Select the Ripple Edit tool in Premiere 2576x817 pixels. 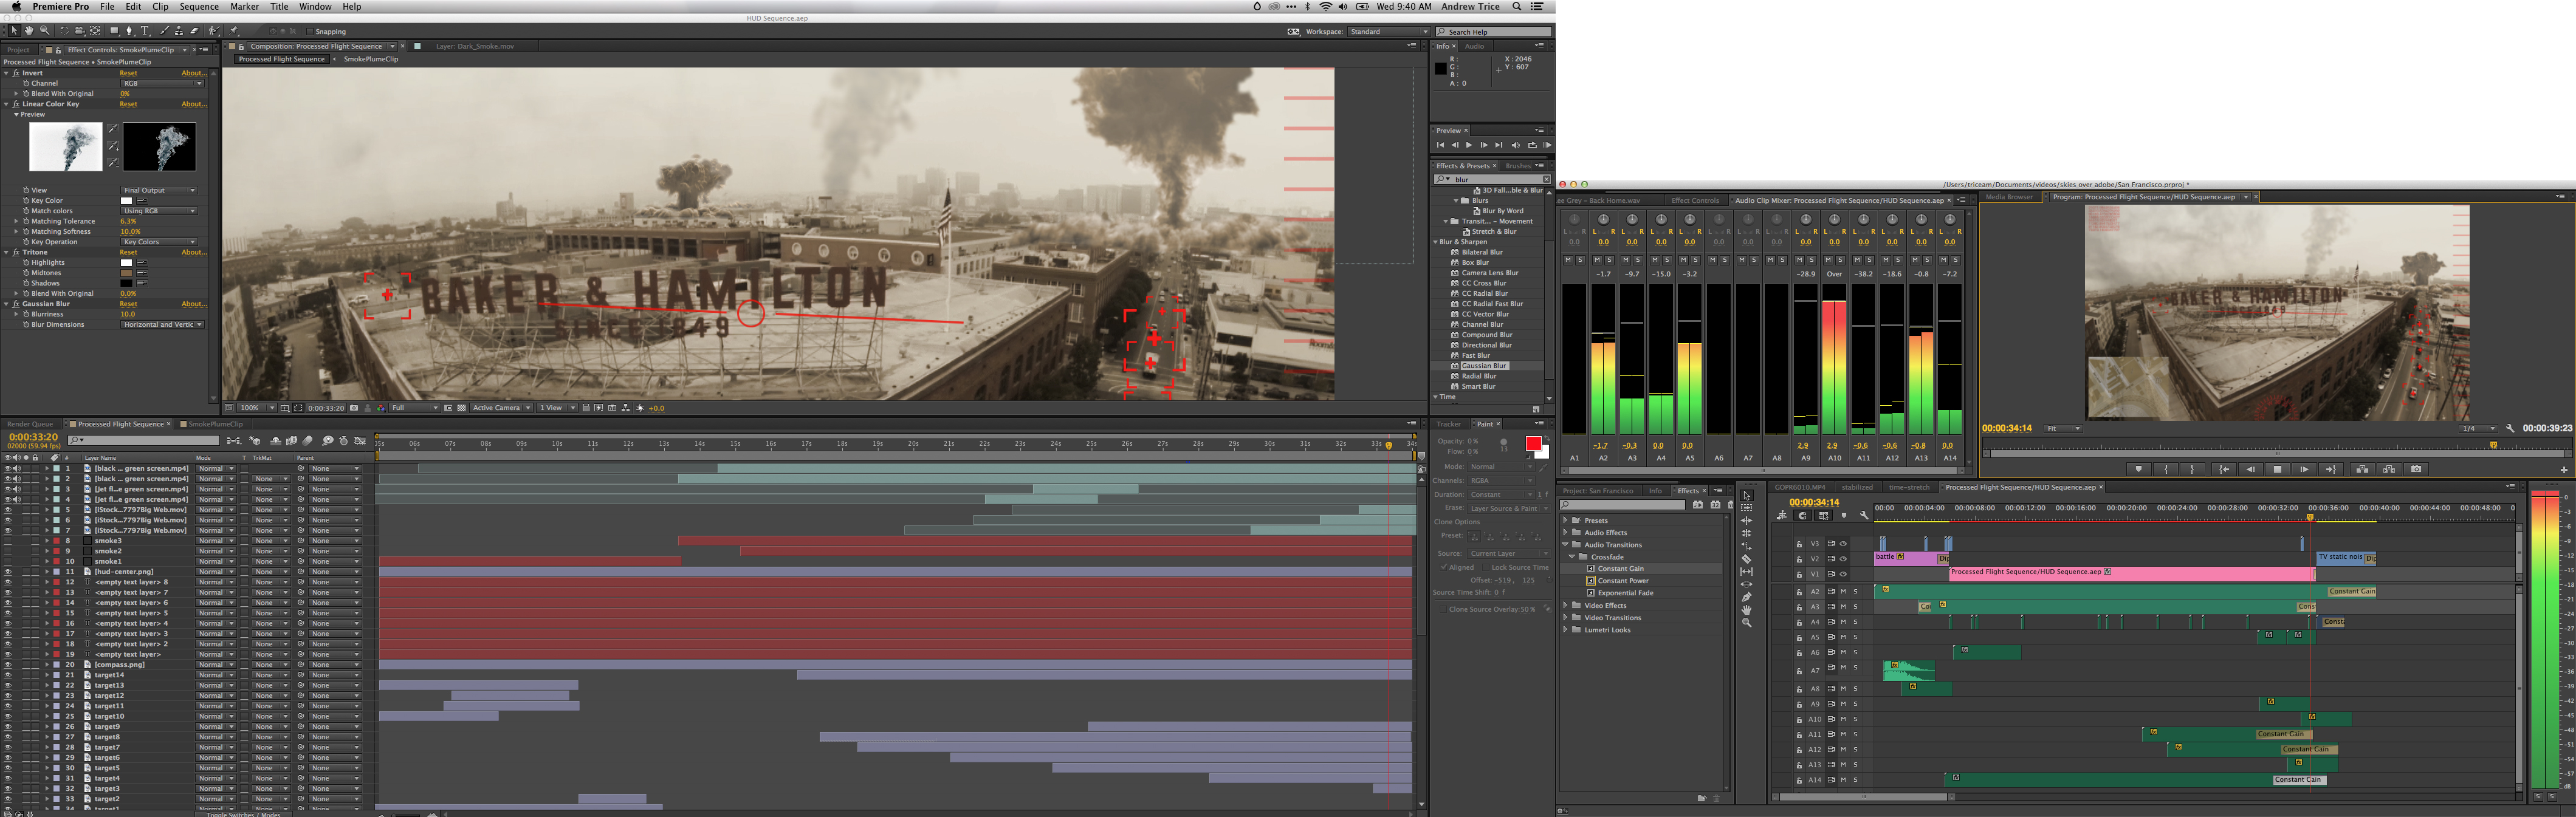pyautogui.click(x=1747, y=520)
